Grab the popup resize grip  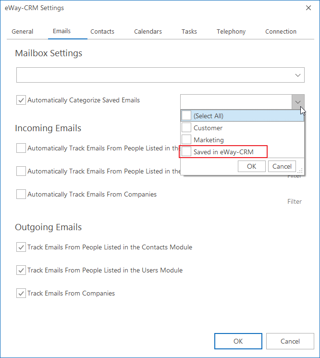tap(300, 171)
